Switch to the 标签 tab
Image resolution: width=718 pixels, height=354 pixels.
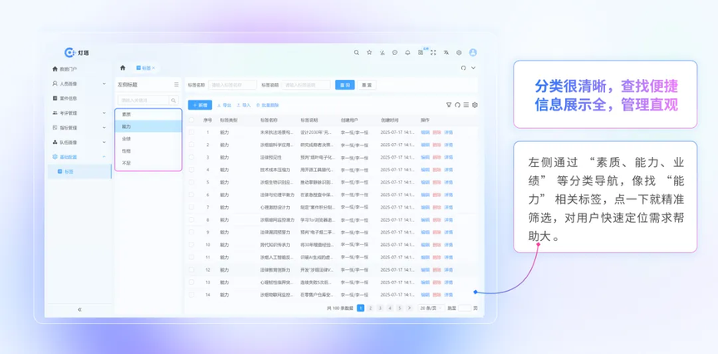[x=145, y=68]
